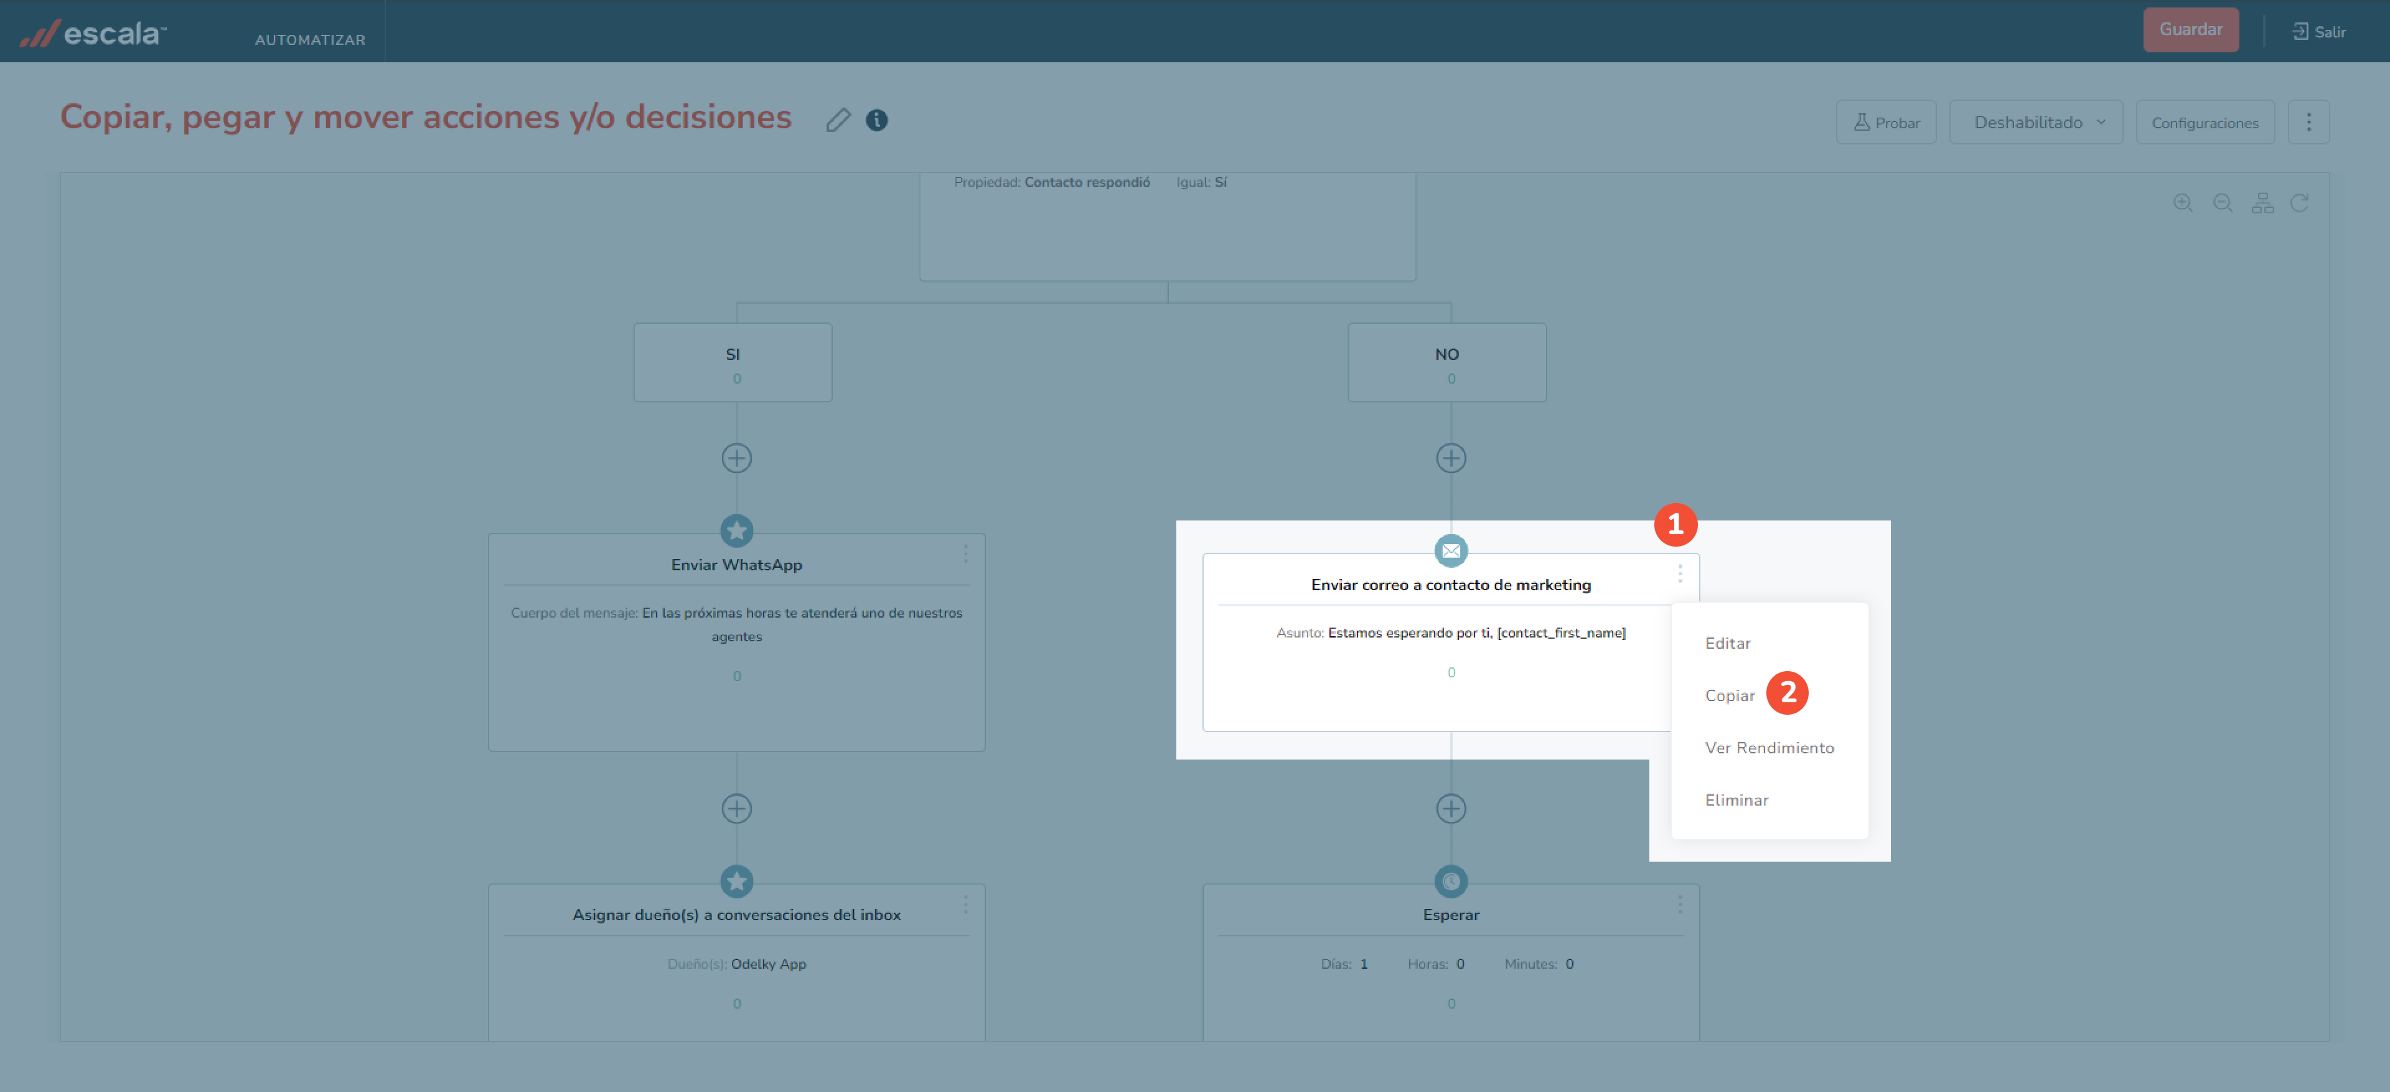Click the clock icon on the Esperar card
Viewport: 2390px width, 1092px height.
[1451, 882]
